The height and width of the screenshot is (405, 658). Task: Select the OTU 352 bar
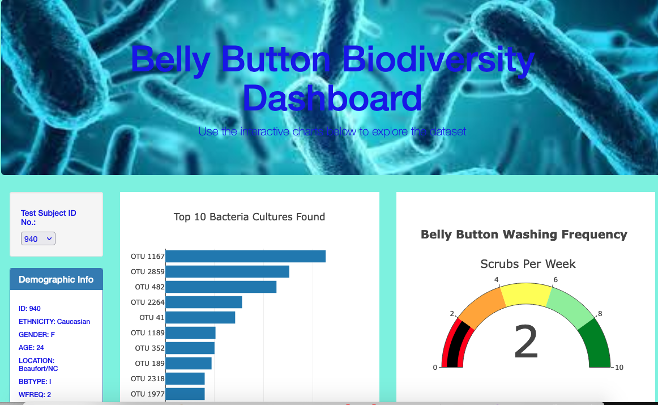190,348
